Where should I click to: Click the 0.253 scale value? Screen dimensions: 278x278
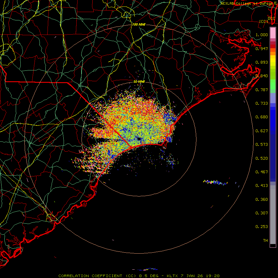[262, 227]
